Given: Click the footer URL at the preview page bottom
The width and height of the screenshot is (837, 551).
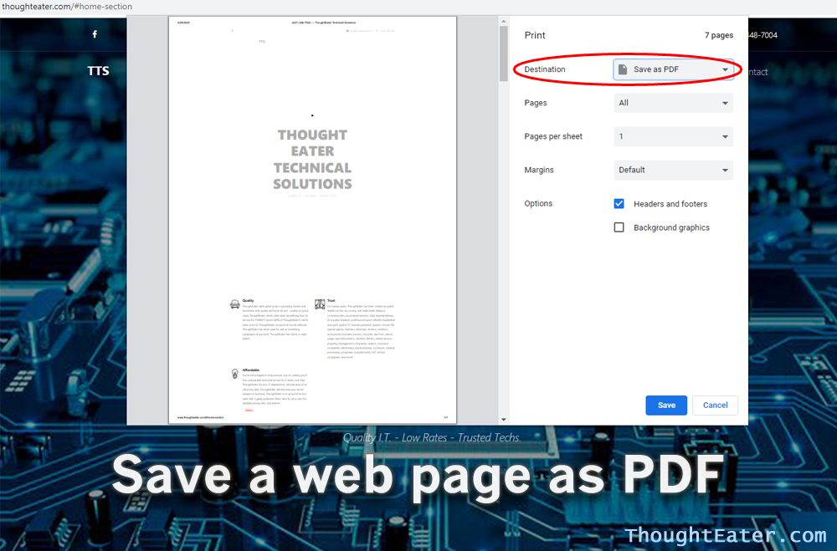Looking at the screenshot, I should pos(201,418).
